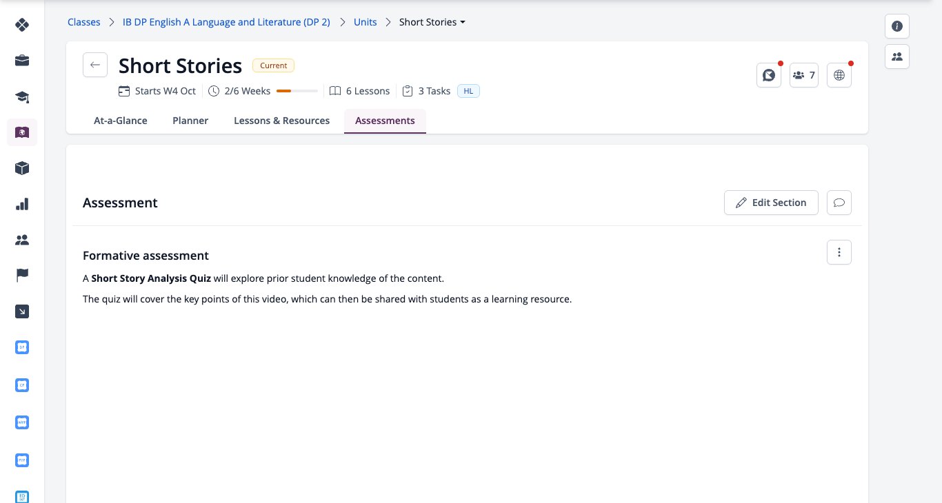Click the globe icon button

coord(839,75)
